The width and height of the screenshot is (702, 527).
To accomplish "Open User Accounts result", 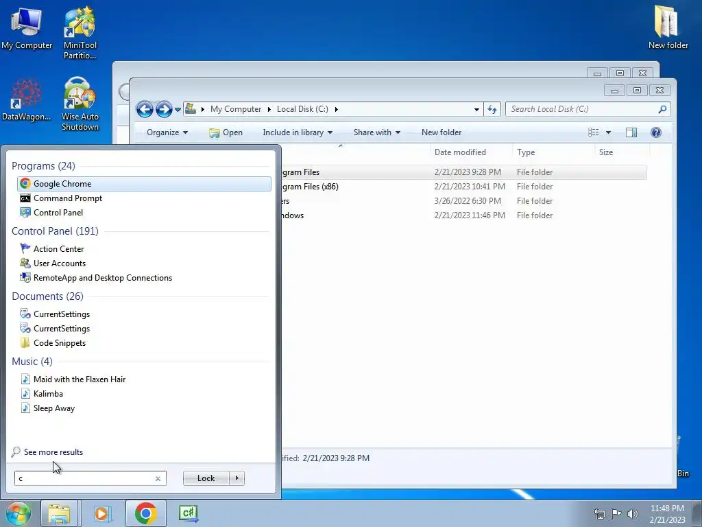I will point(59,263).
